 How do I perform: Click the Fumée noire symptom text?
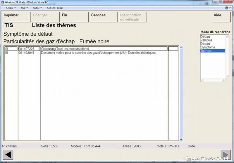94,41
